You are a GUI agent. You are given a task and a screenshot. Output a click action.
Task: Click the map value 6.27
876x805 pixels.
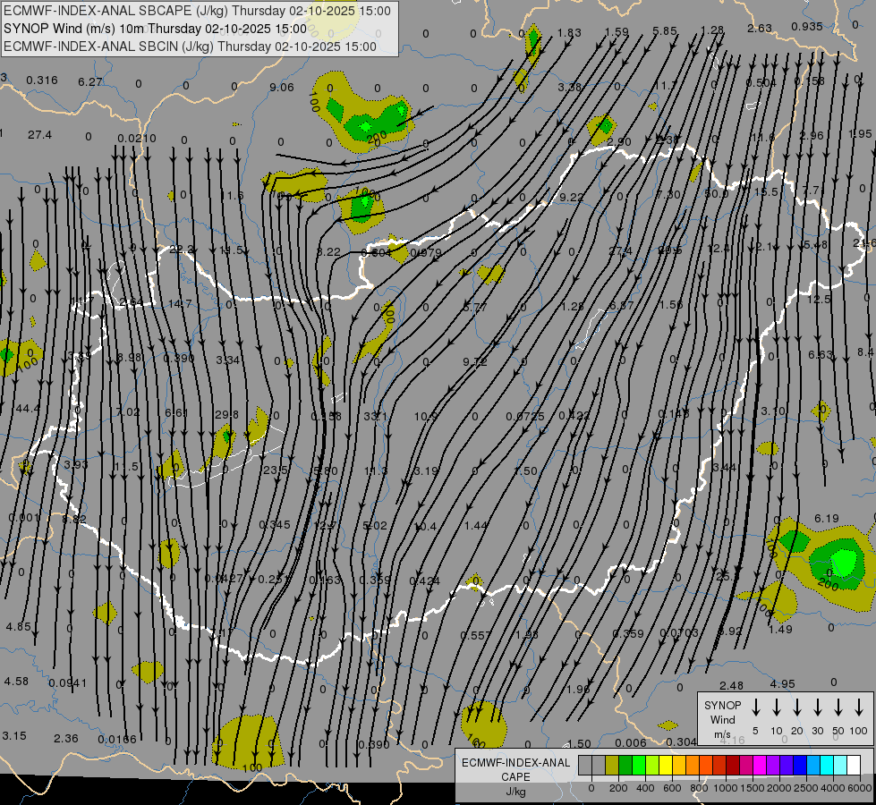(90, 81)
